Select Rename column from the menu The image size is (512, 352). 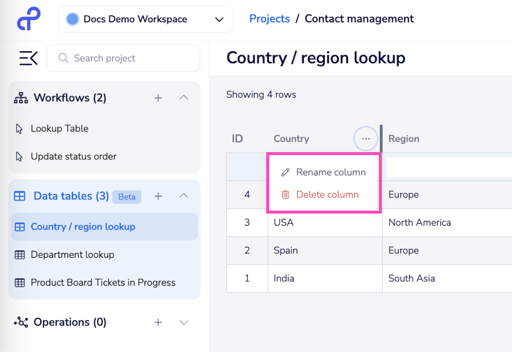coord(331,172)
